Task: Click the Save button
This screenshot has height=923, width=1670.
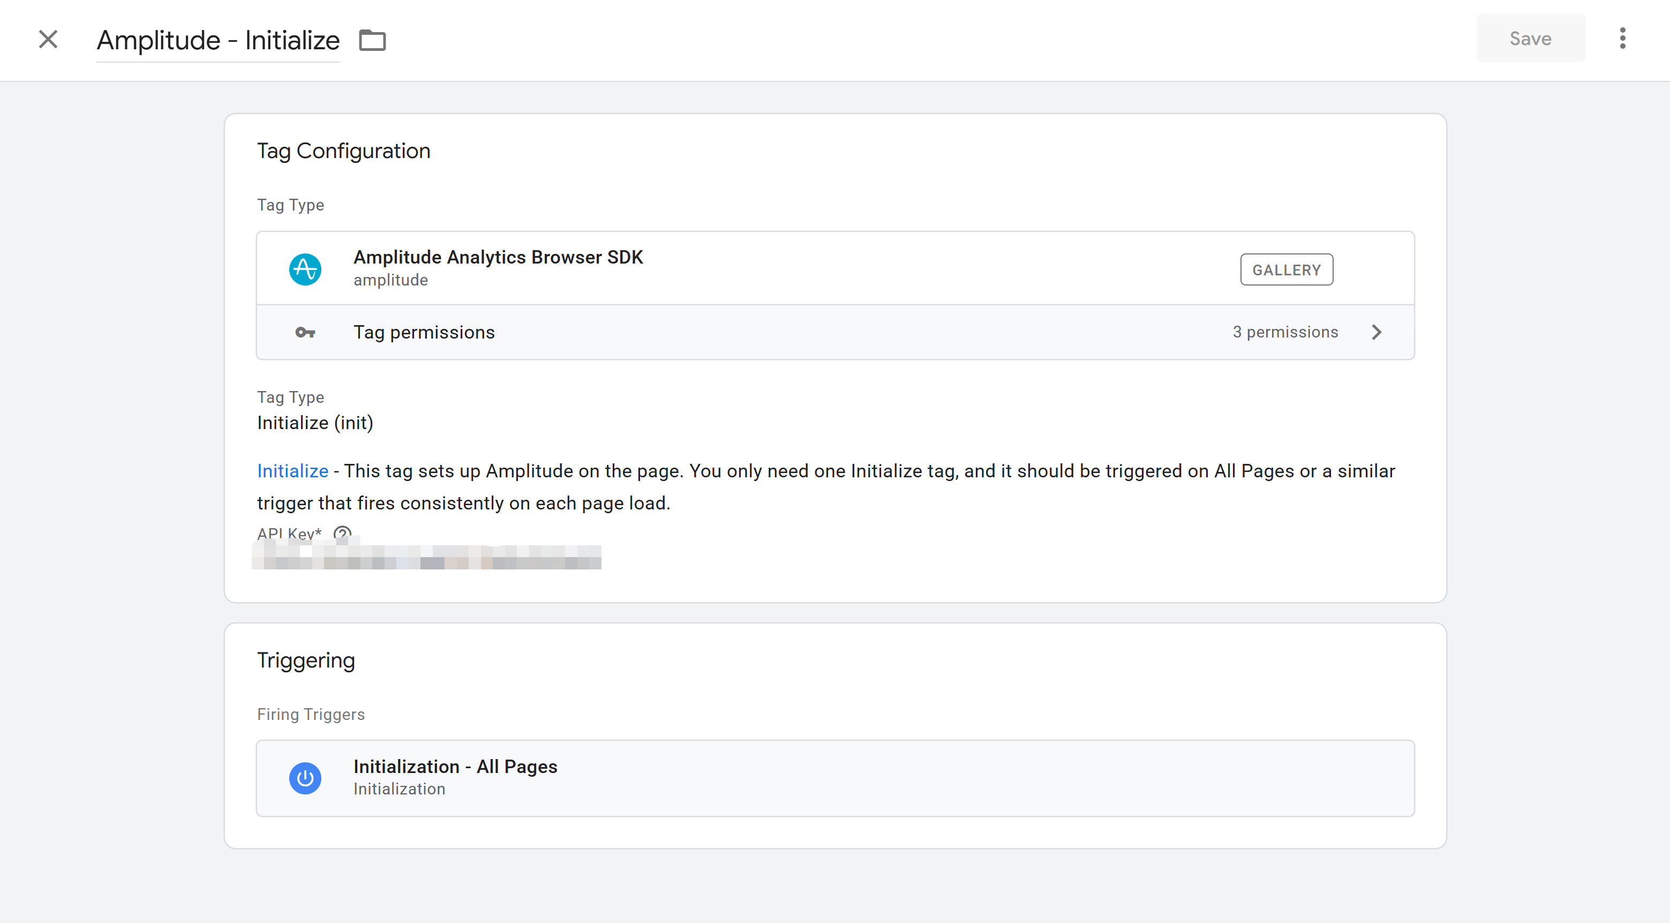Action: [1530, 39]
